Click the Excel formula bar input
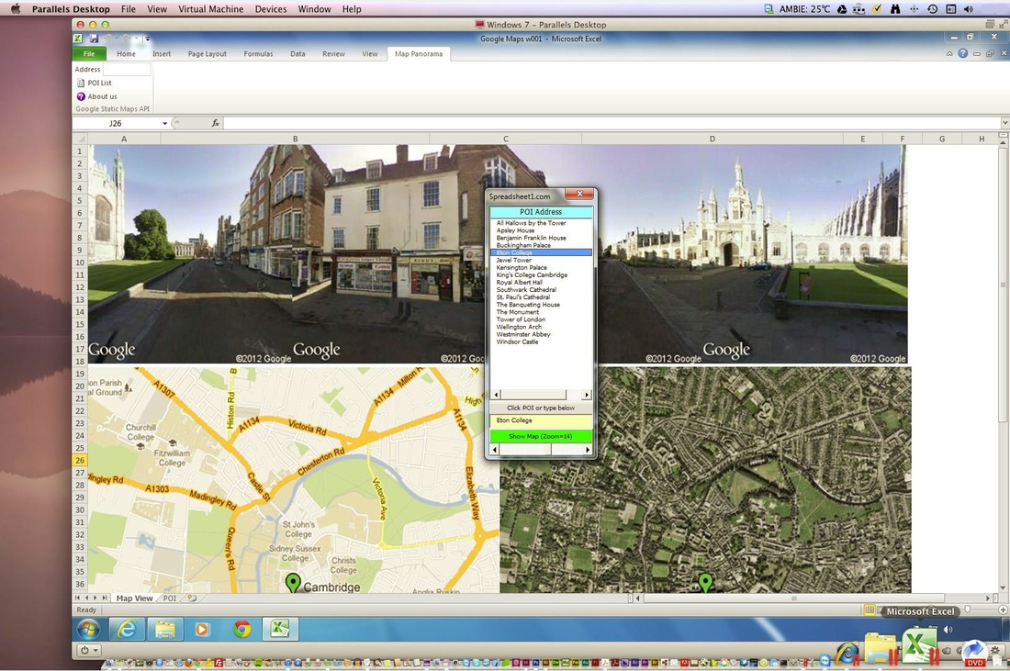 (612, 123)
